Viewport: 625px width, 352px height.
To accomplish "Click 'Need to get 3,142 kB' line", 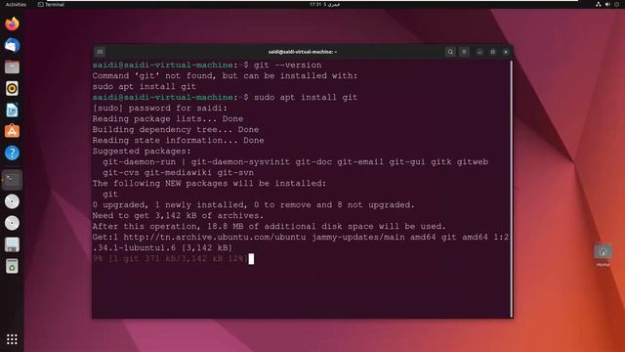I will coord(178,216).
